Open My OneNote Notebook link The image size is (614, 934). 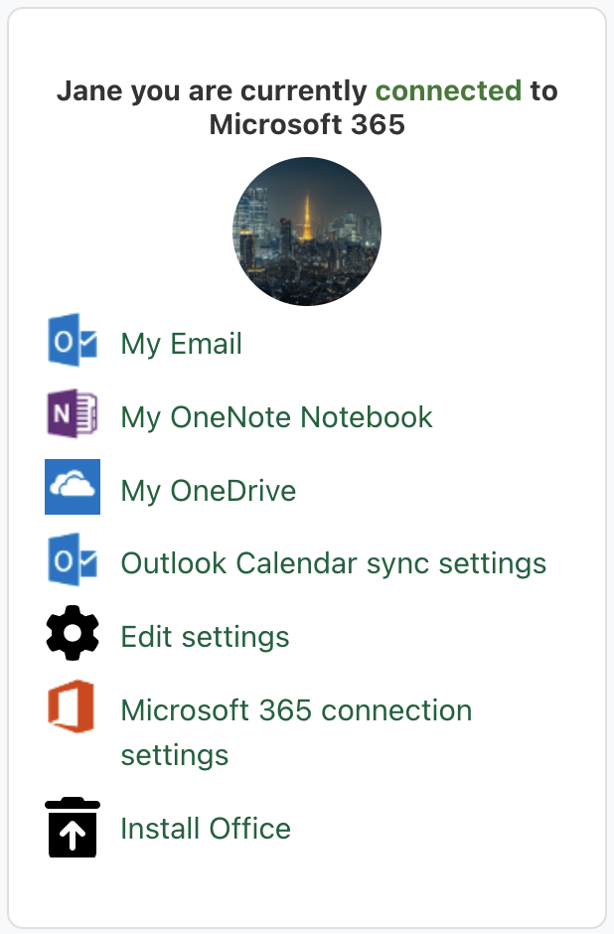tap(276, 416)
